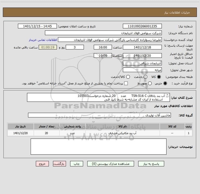
Task: Click the city field میانه
Action: [x=142, y=70]
